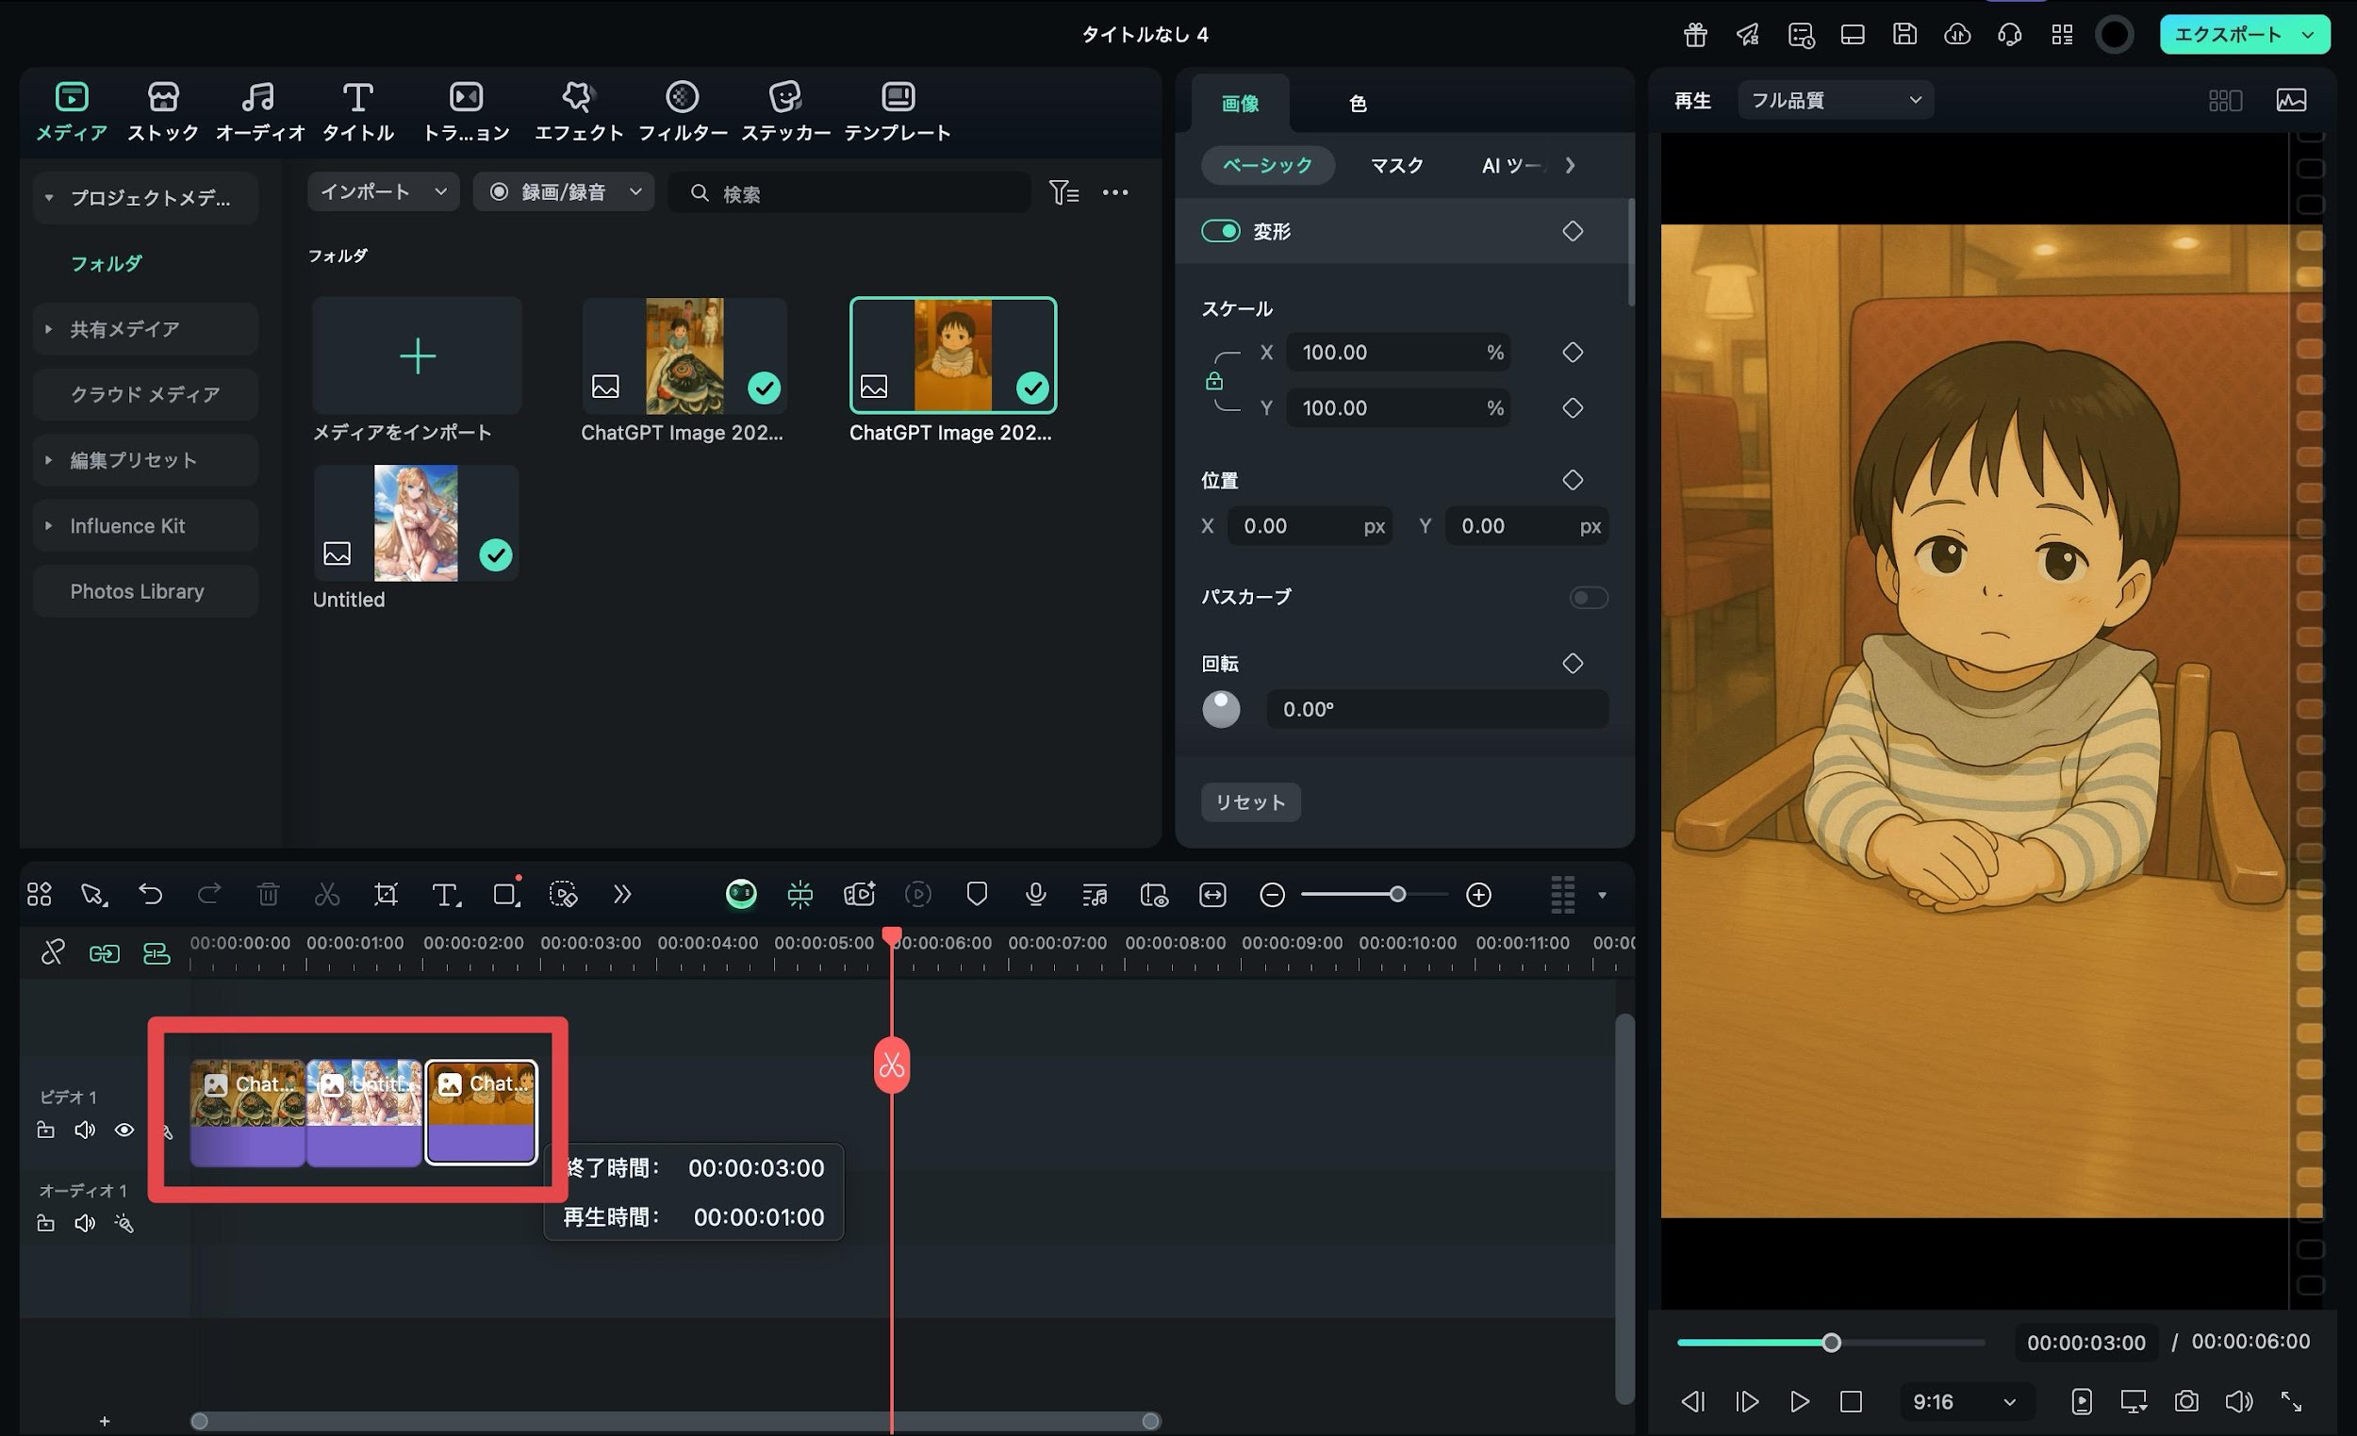Open the three-dot media options menu

pyautogui.click(x=1115, y=192)
